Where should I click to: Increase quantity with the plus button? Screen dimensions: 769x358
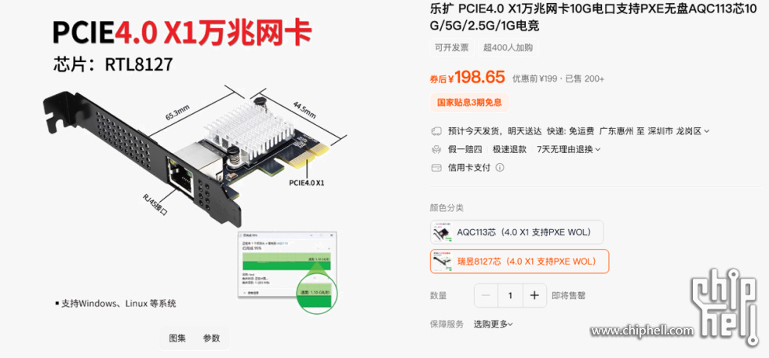tap(534, 295)
